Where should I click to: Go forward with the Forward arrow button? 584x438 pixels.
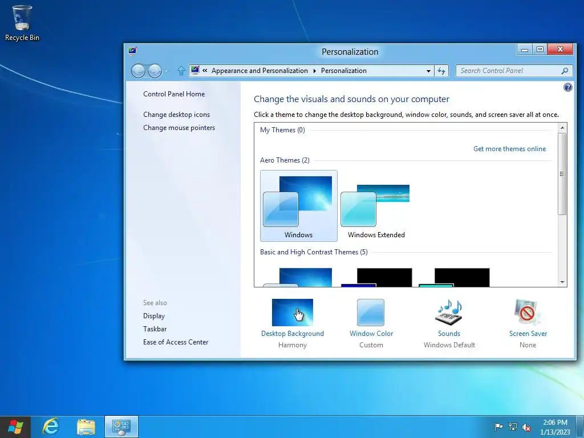coord(155,71)
